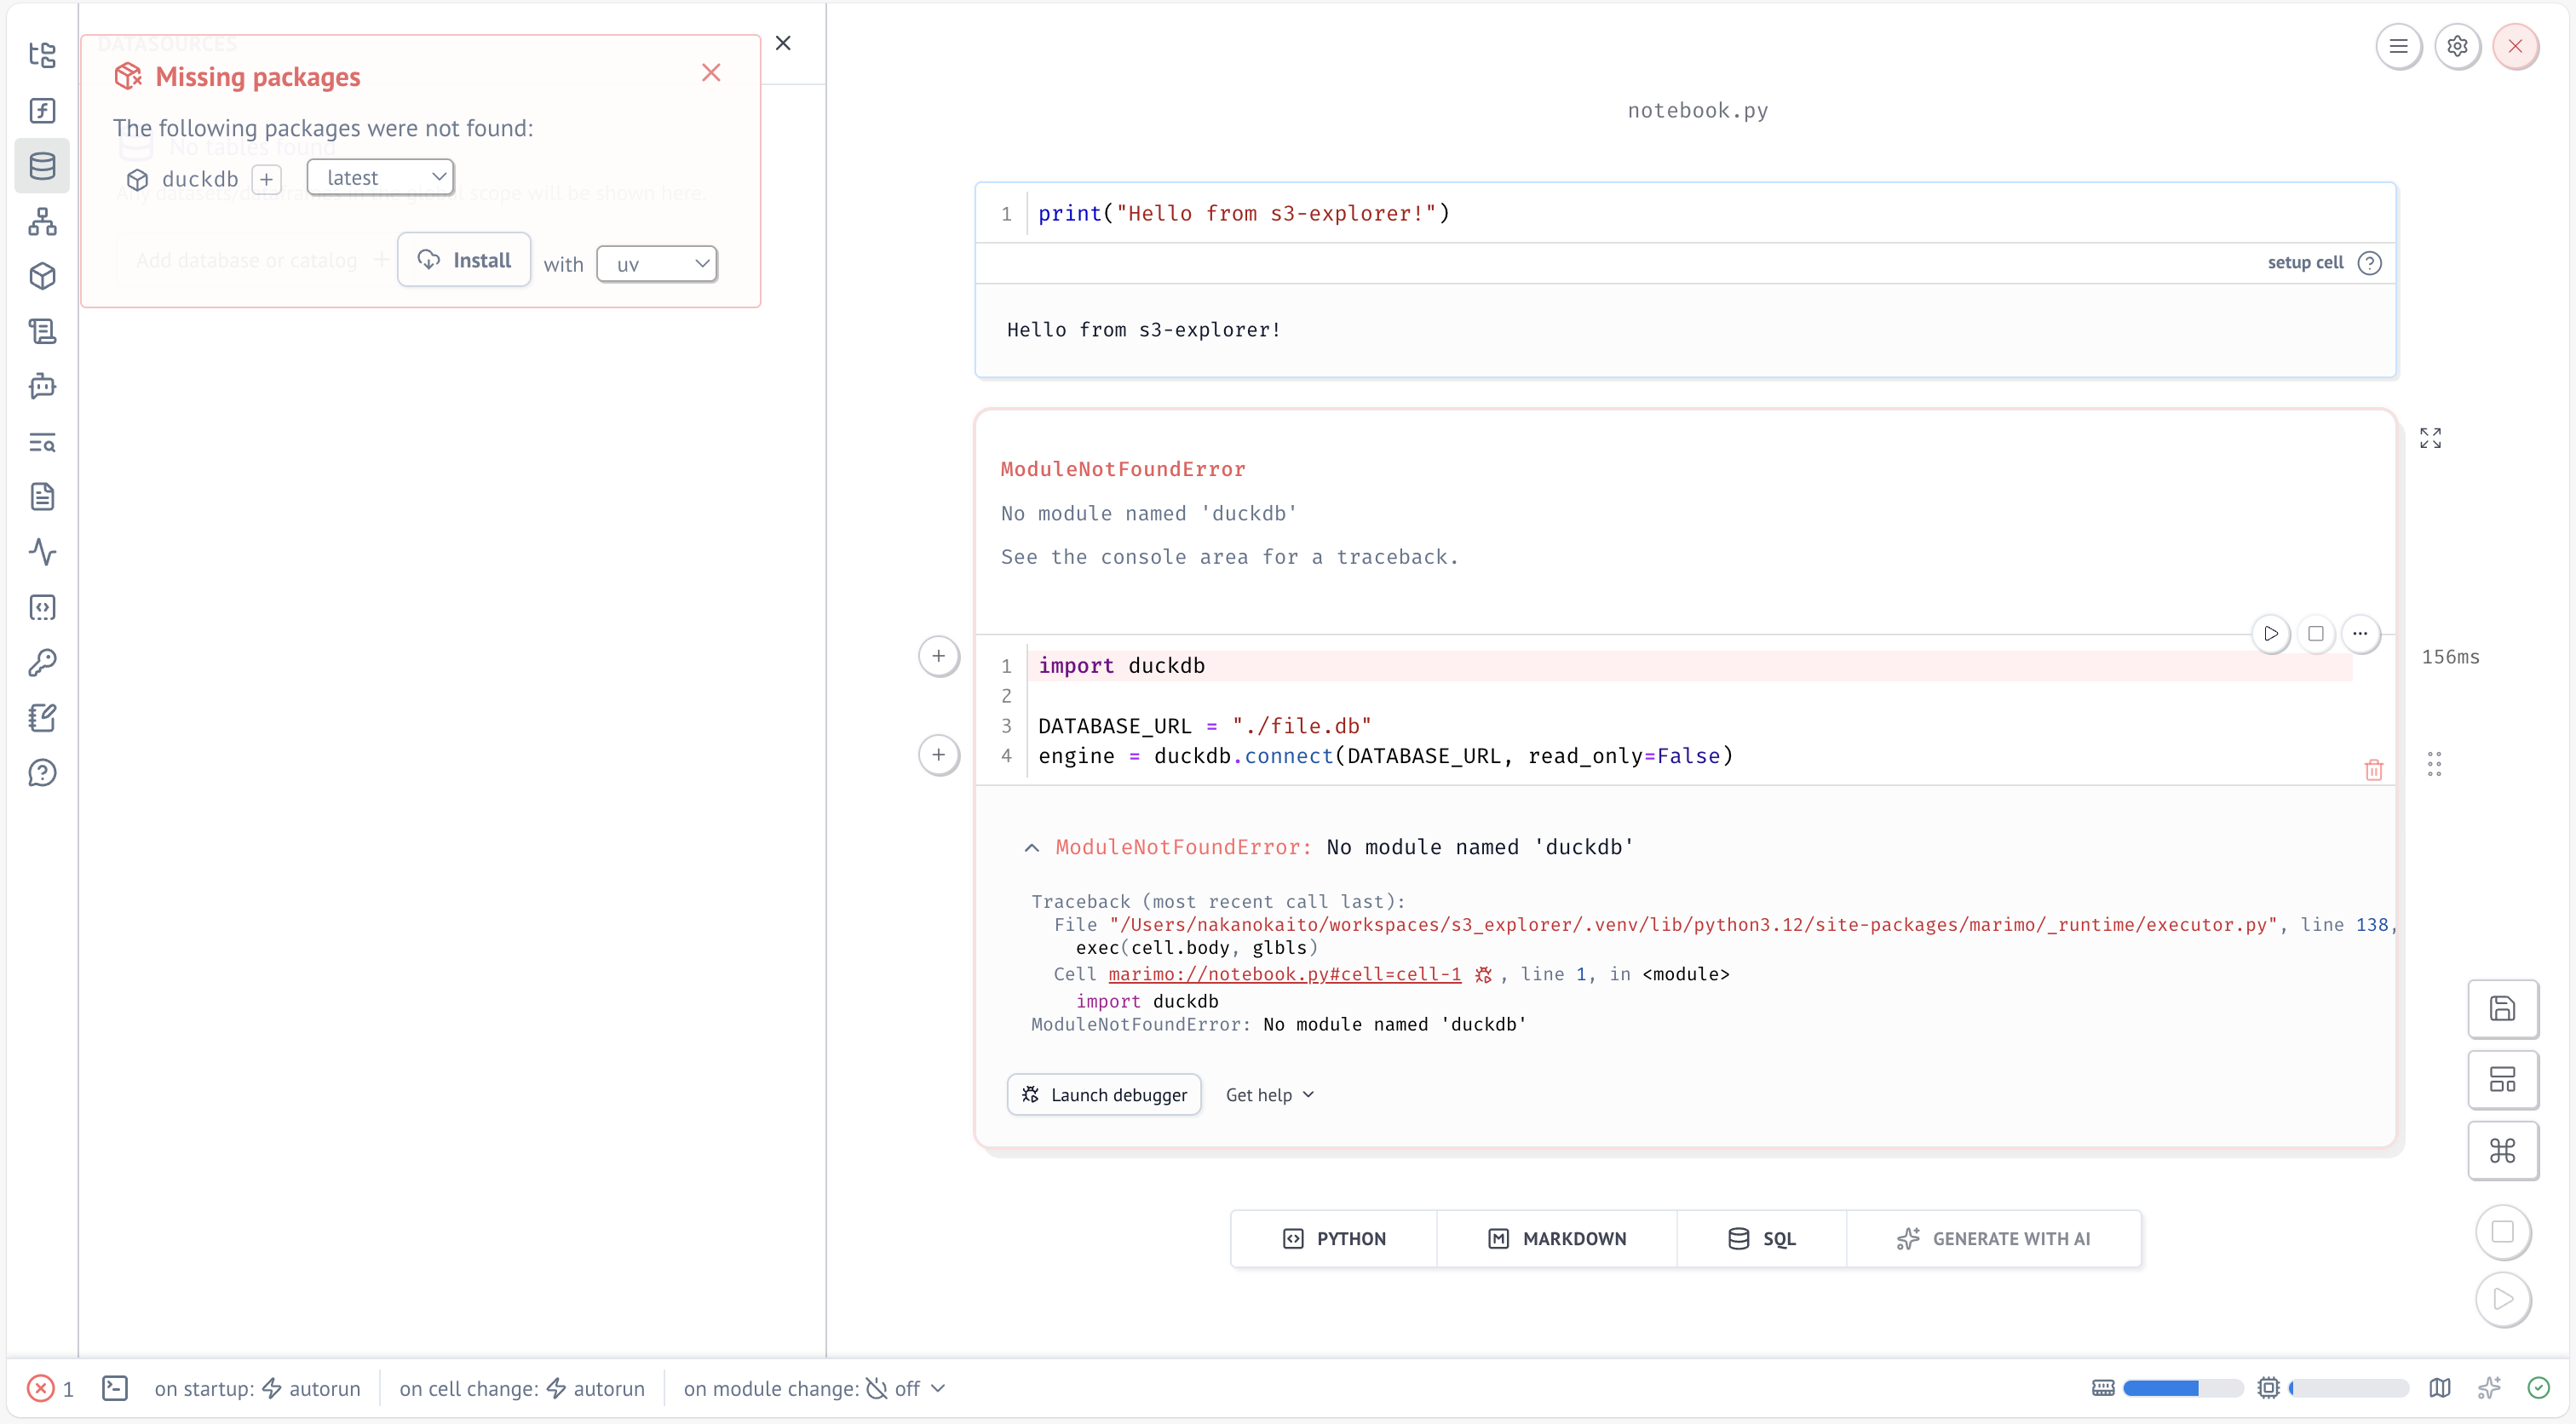Click the Install button for missing packages
This screenshot has height=1424, width=2576.
pyautogui.click(x=464, y=260)
